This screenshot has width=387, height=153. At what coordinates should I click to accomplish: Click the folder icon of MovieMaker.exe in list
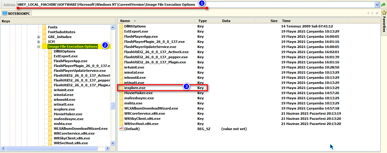click(121, 93)
